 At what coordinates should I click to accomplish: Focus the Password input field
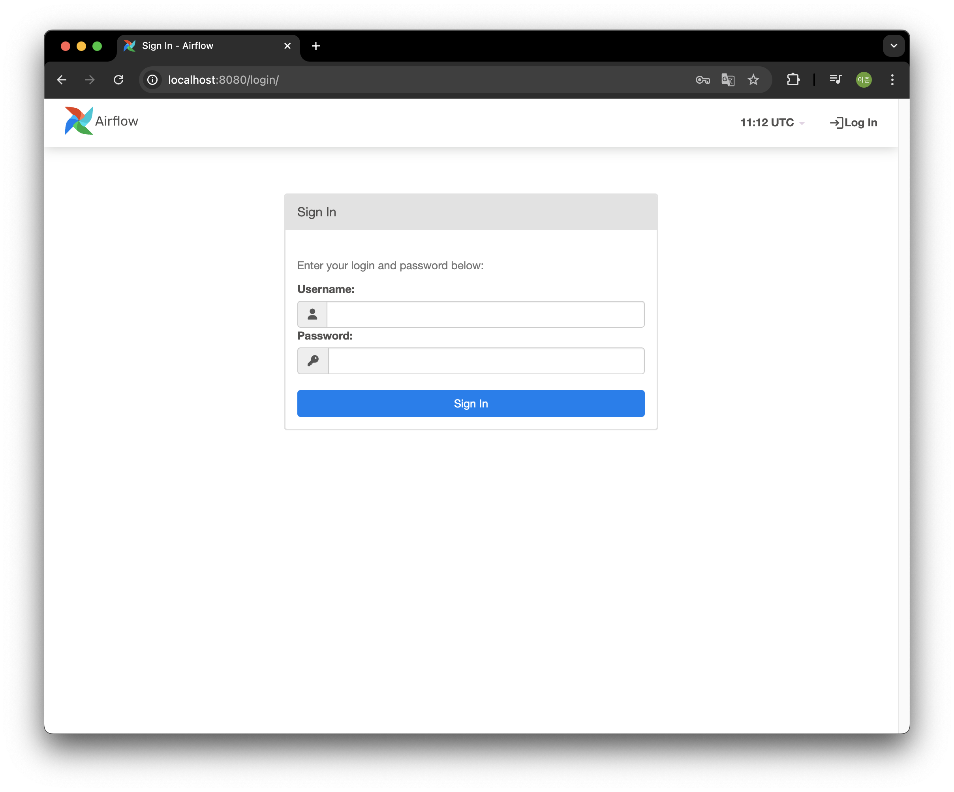pyautogui.click(x=486, y=361)
